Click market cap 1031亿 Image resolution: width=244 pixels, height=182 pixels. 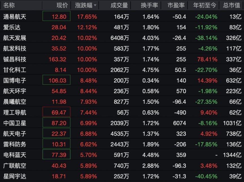232,123
